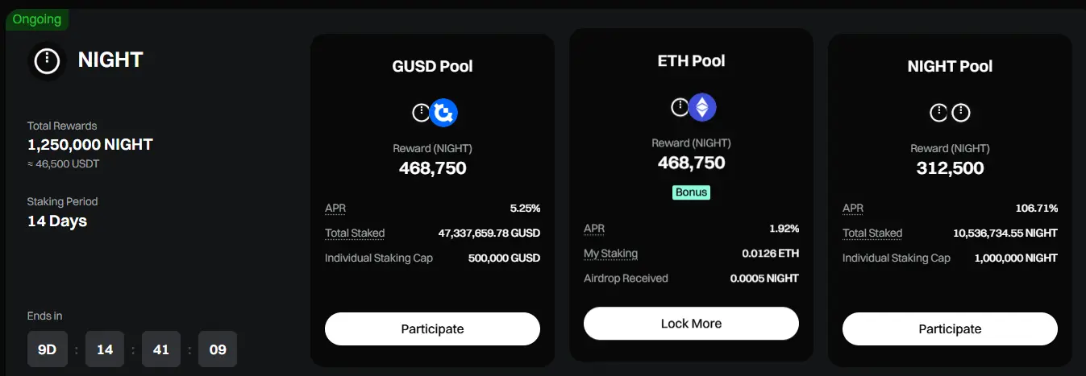Click the right NIGHT icon in NIGHT Pool

click(x=960, y=113)
